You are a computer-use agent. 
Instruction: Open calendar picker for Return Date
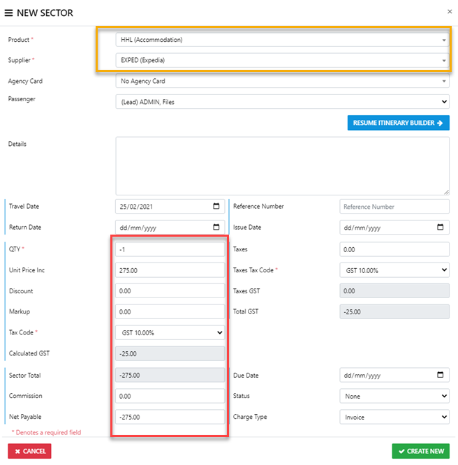[x=216, y=228]
